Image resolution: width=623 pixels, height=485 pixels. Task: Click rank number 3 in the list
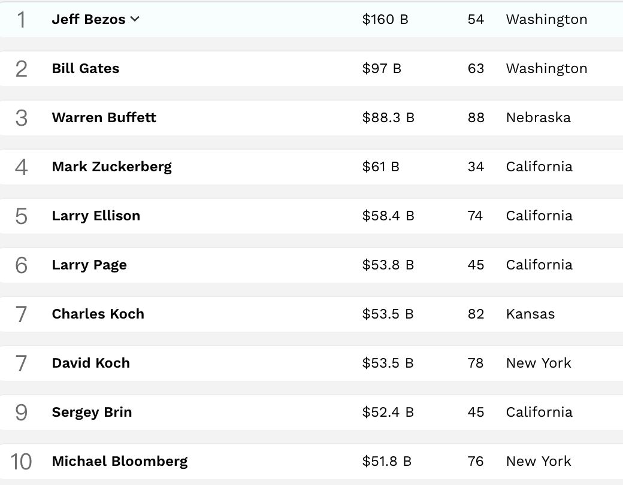pyautogui.click(x=21, y=118)
